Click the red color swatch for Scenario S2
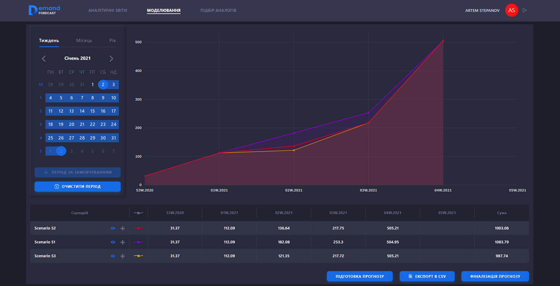This screenshot has height=286, width=560. pyautogui.click(x=138, y=228)
